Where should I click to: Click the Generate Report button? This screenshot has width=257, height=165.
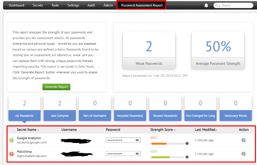pyautogui.click(x=56, y=87)
